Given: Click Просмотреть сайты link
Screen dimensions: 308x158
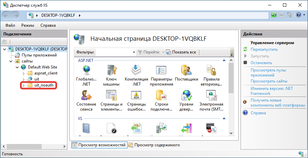Looking at the screenshot, I should [x=269, y=81].
